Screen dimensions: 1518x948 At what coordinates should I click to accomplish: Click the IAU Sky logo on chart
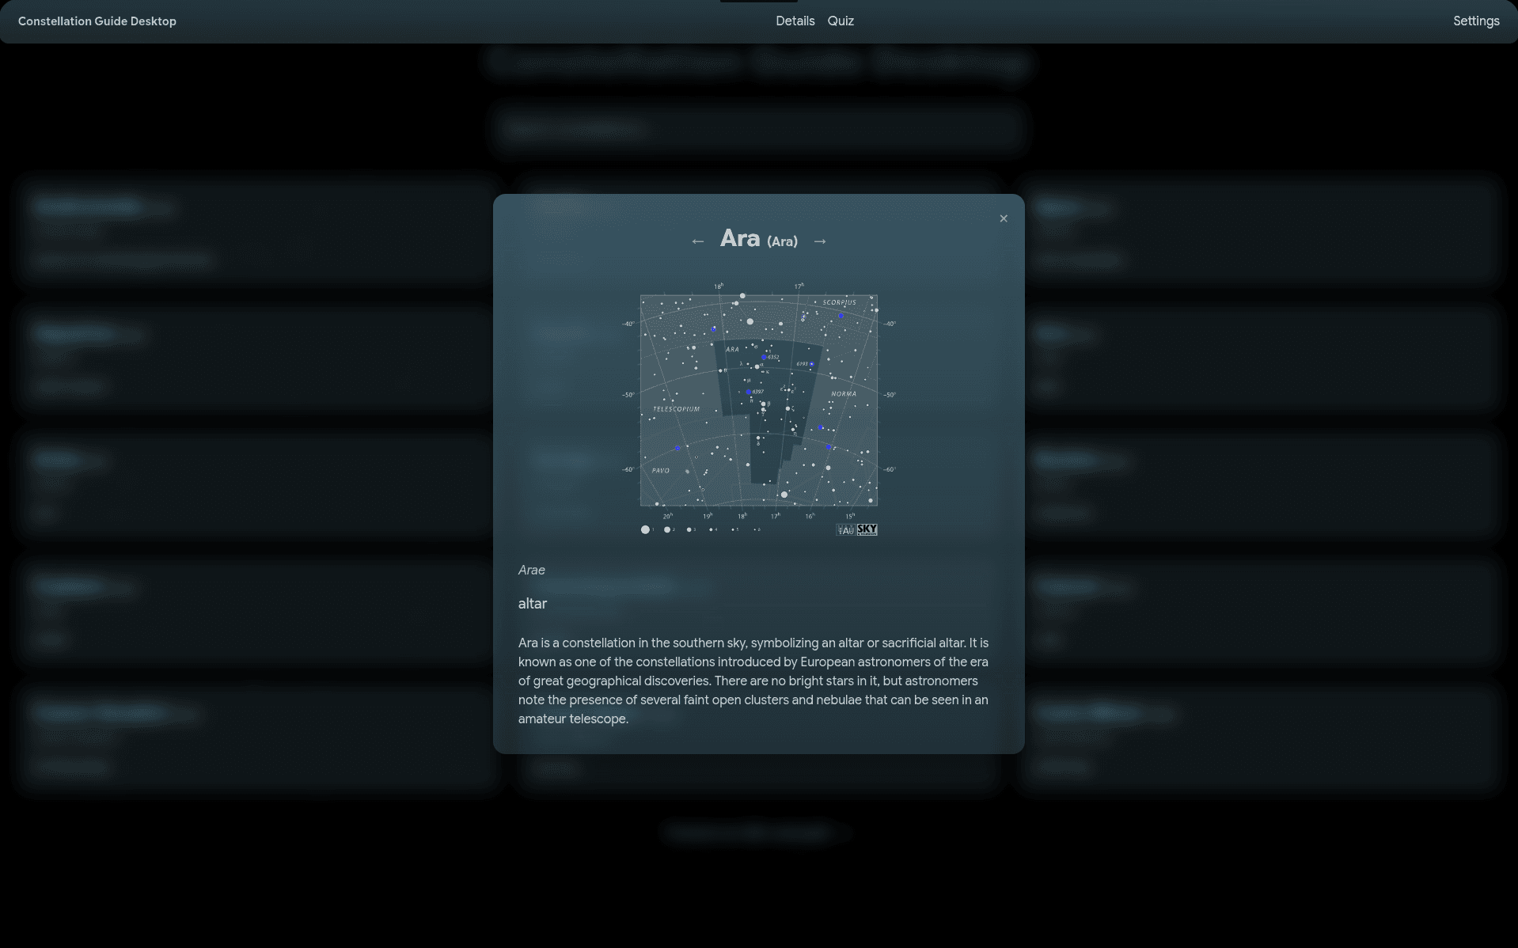click(x=857, y=529)
